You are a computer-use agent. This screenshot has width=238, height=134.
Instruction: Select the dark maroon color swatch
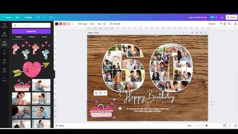tap(57, 24)
